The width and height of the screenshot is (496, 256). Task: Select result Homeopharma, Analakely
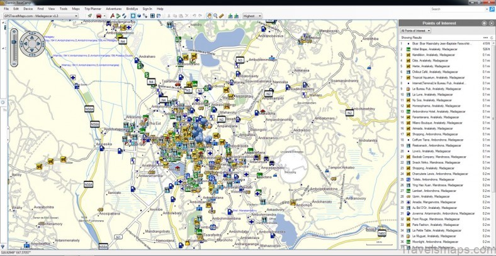tap(446, 106)
